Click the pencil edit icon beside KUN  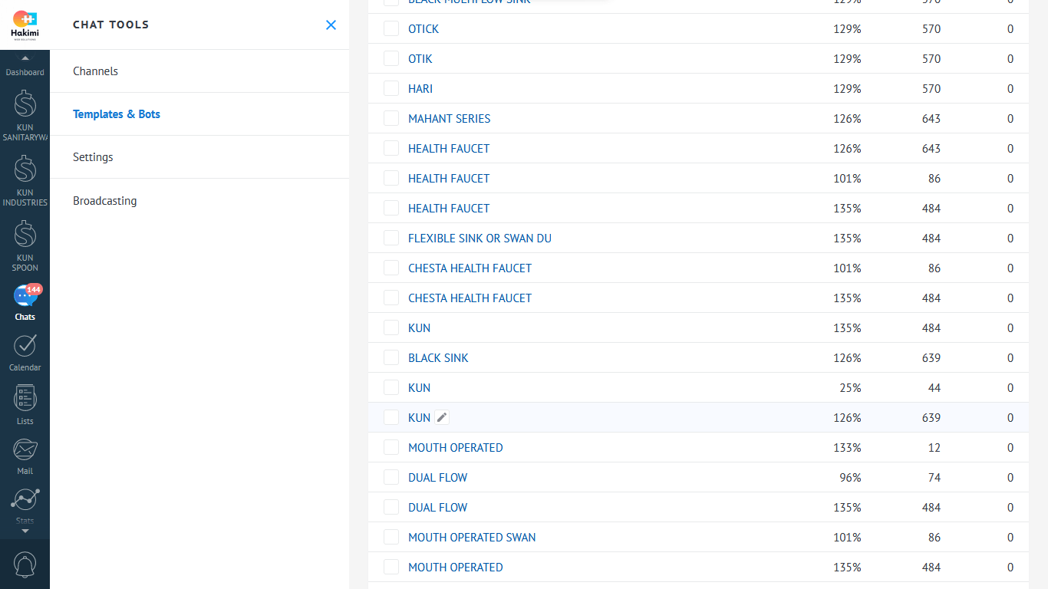pos(441,417)
